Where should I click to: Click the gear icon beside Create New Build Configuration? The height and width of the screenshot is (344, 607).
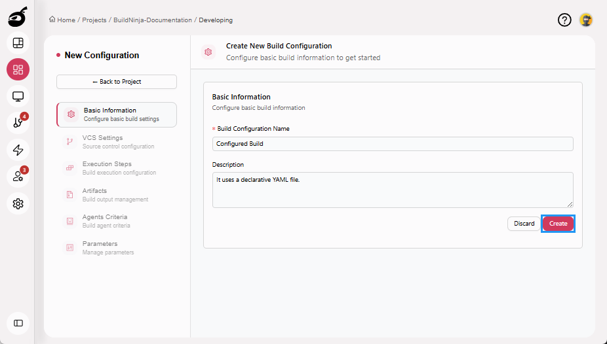[x=208, y=52]
